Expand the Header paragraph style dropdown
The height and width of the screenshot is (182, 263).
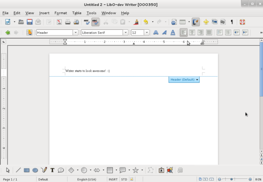75,32
